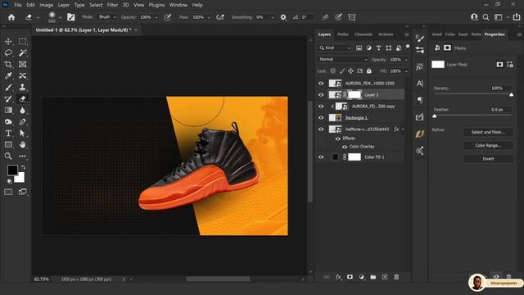Open brush settings gear for smoothing
Screen dimensions: 524x295
point(283,17)
